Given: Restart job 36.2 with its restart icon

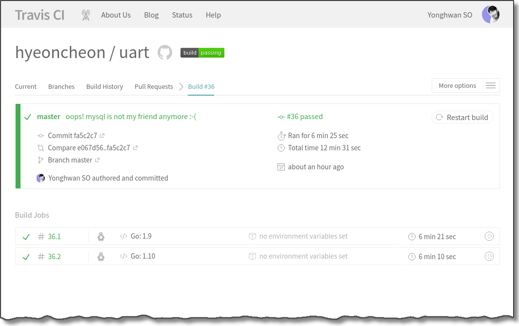Looking at the screenshot, I should click(x=489, y=257).
